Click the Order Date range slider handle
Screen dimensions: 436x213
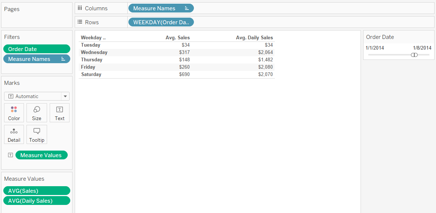[414, 55]
